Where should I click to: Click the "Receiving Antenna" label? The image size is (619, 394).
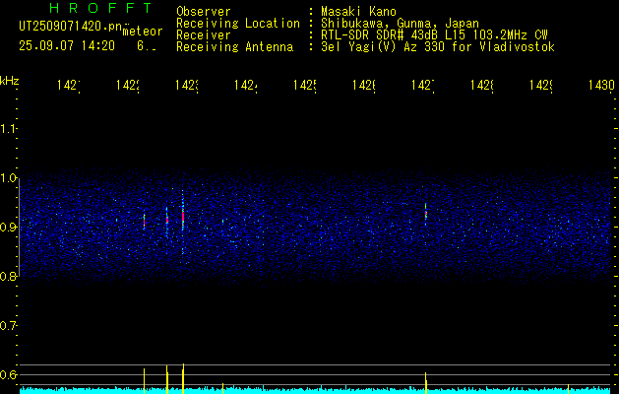tap(235, 47)
